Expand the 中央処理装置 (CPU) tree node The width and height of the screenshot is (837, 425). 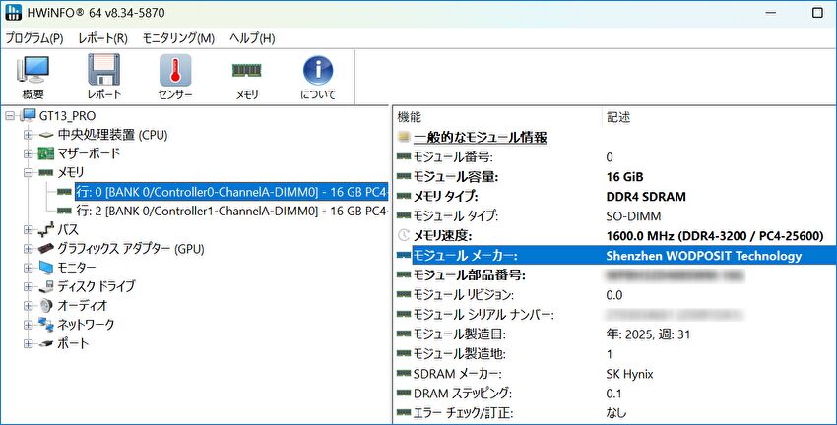tap(27, 135)
